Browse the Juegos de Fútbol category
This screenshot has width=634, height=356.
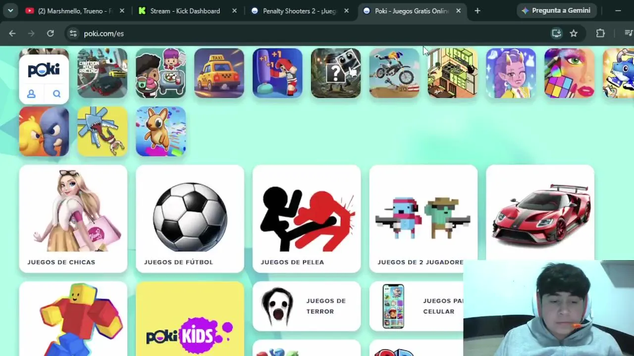[x=190, y=219]
